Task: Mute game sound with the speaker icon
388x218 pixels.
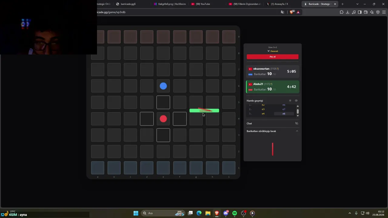Action: pos(296,101)
